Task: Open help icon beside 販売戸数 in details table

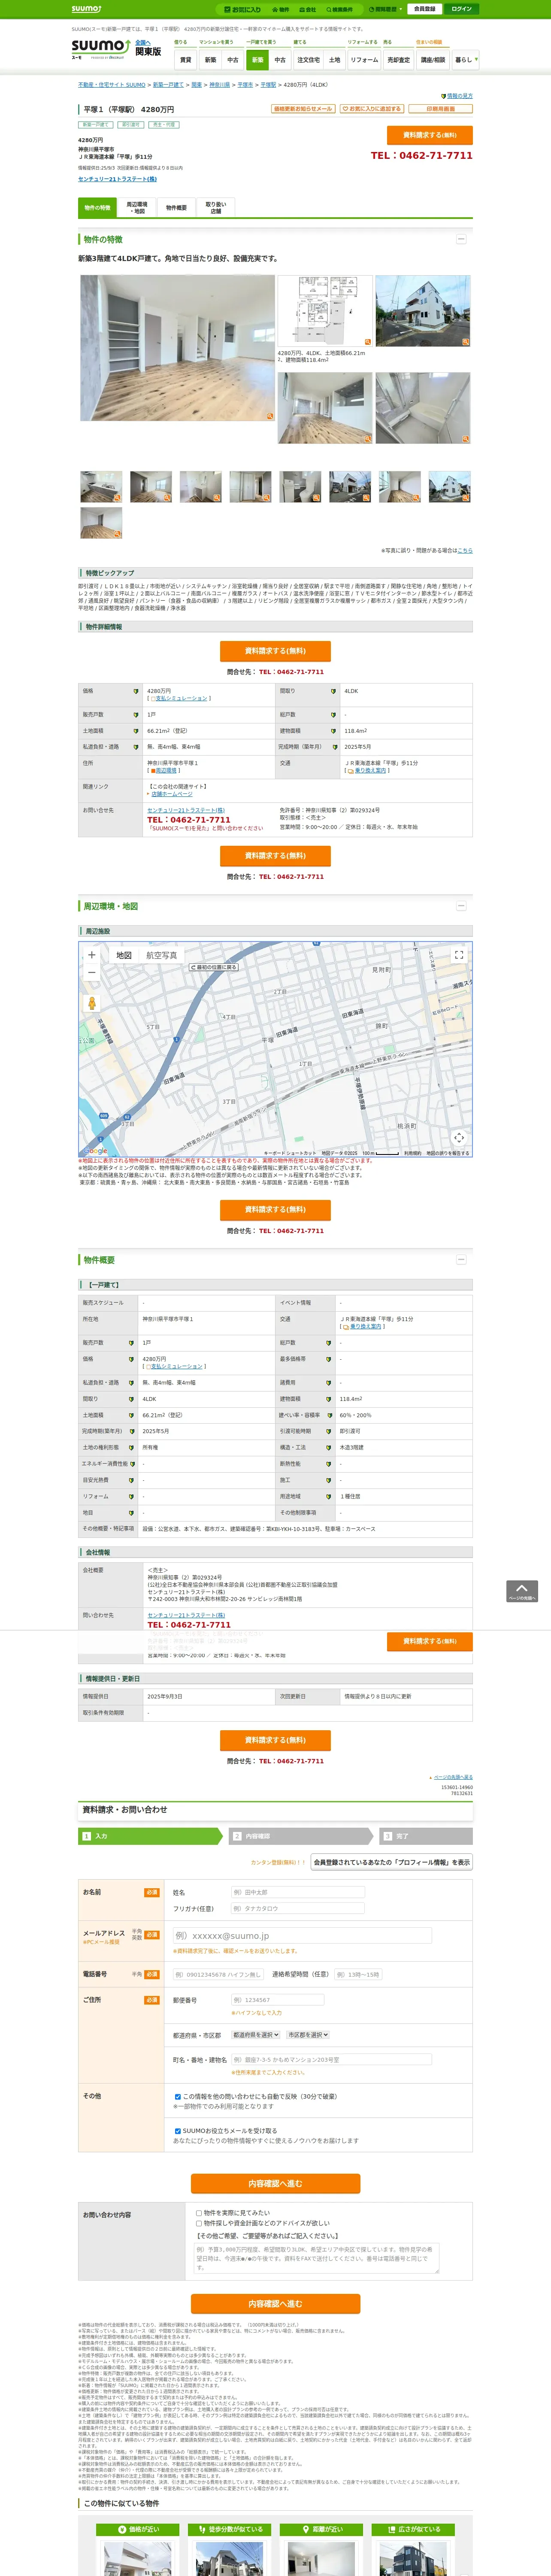Action: (x=136, y=715)
